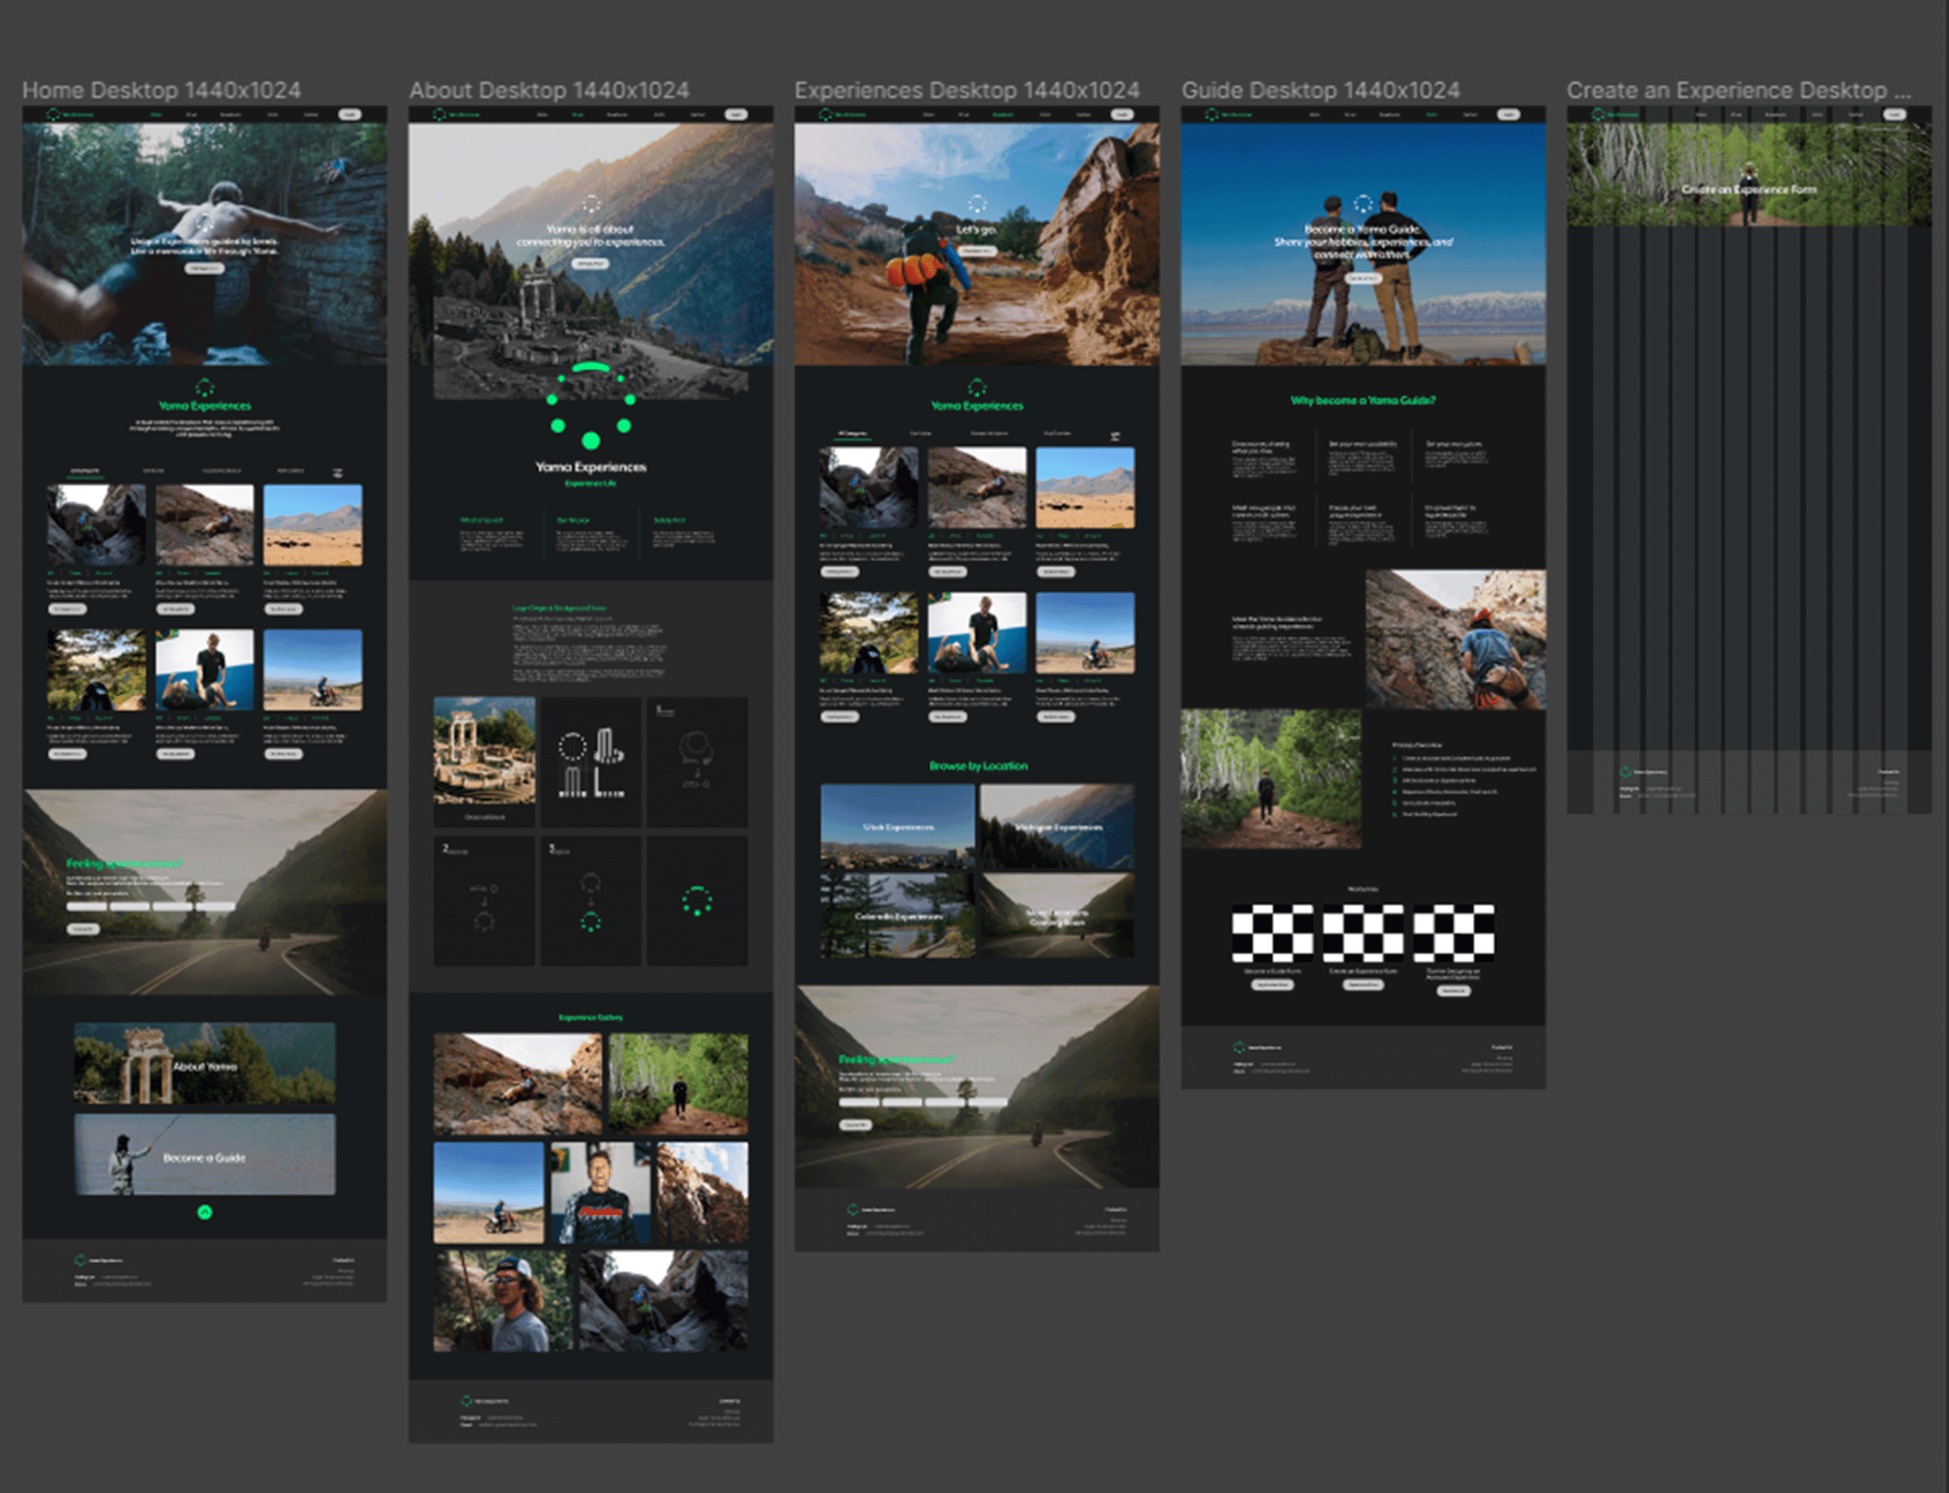Select the Guide Desktop 1440x1024 frame label
The height and width of the screenshot is (1493, 1949).
click(x=1321, y=90)
